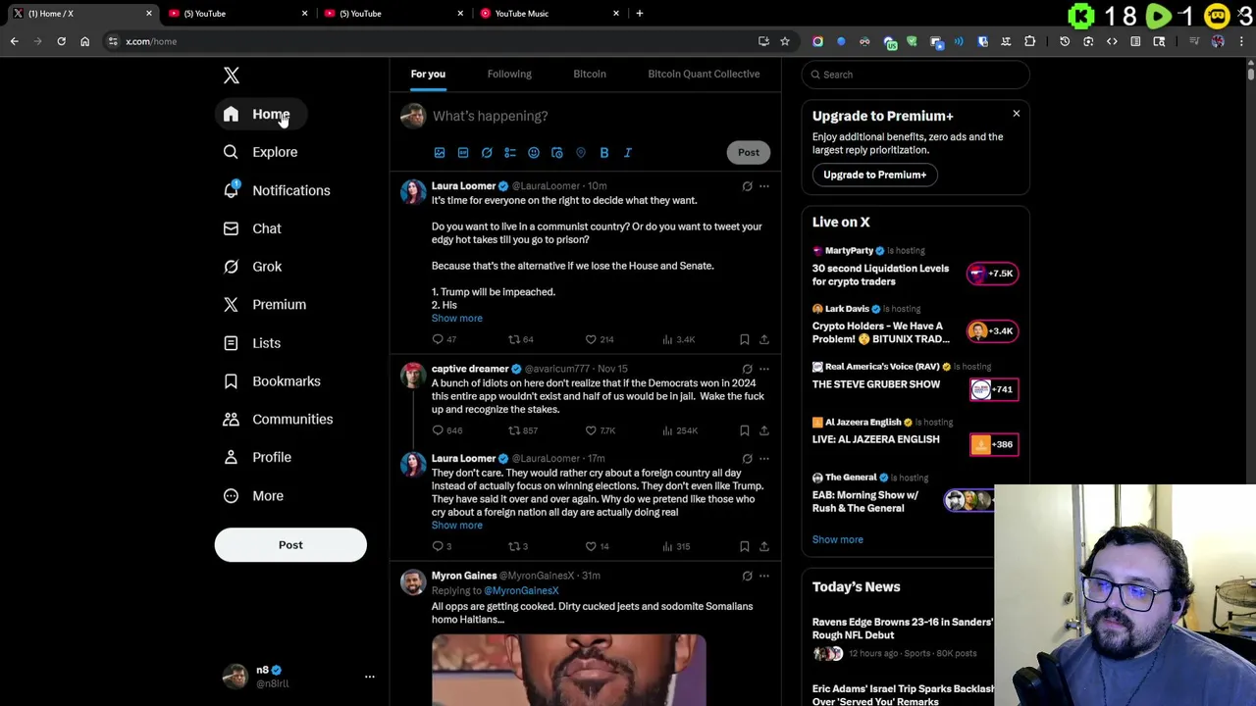Click the Grok enhance icon in composer
Image resolution: width=1256 pixels, height=706 pixels.
487,153
